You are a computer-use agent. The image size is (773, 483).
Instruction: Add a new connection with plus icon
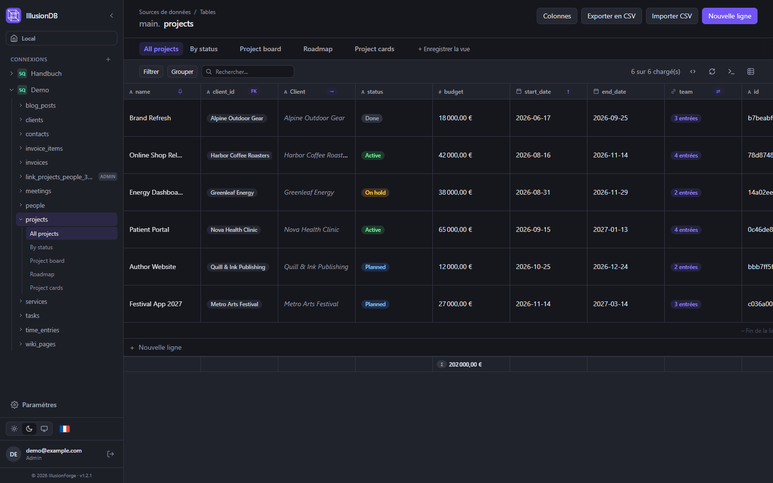(108, 59)
